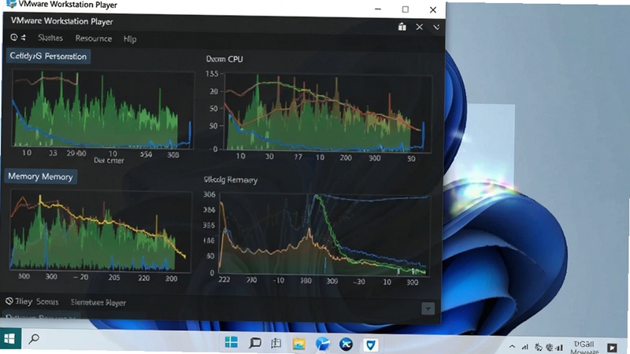Viewport: 630px width, 354px height.
Task: Click inside the top-left performance graph
Action: (103, 109)
